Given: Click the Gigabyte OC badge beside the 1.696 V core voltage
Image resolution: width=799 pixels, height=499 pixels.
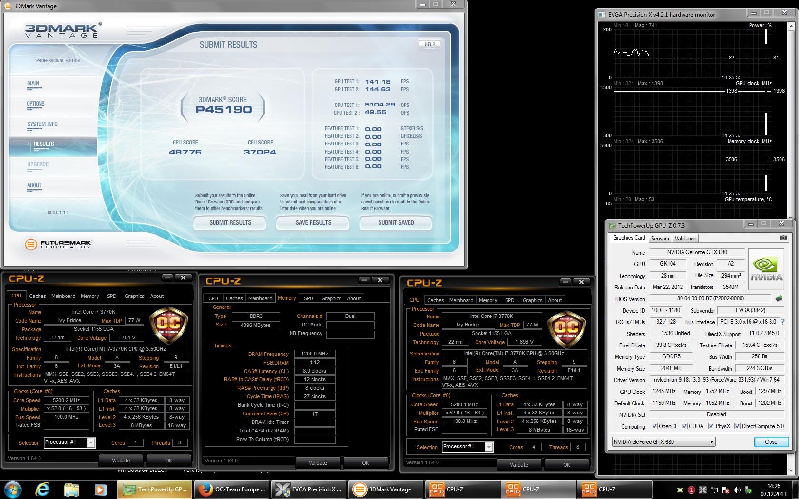Looking at the screenshot, I should [x=567, y=330].
